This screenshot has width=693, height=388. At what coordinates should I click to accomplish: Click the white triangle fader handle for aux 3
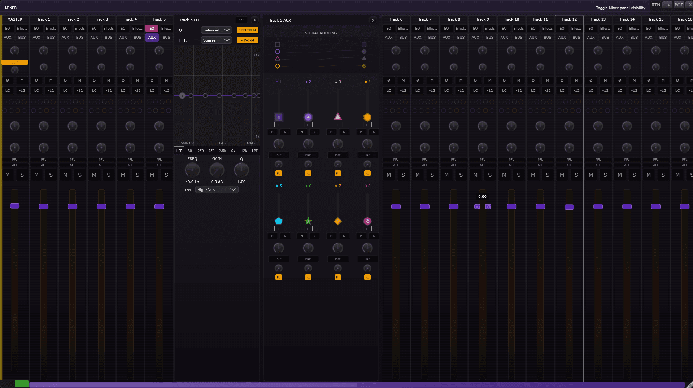coord(337,117)
